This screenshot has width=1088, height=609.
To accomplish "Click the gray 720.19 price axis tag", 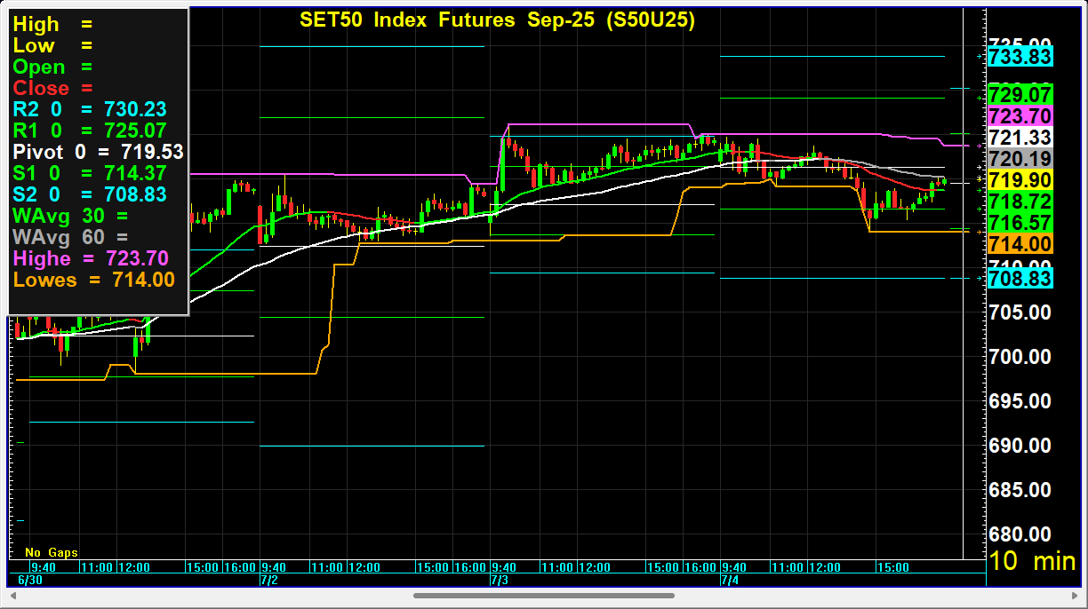I will [1020, 159].
